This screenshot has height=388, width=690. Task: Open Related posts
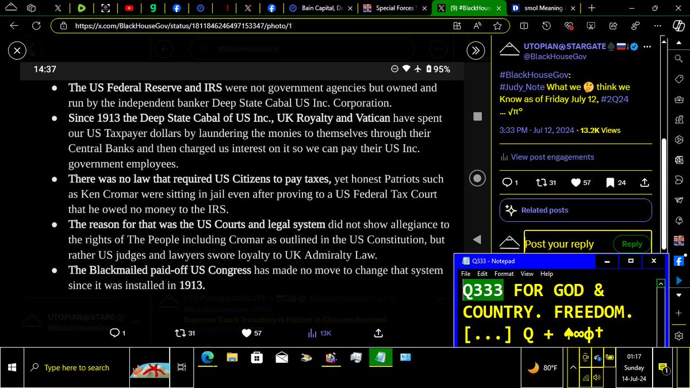click(x=576, y=210)
